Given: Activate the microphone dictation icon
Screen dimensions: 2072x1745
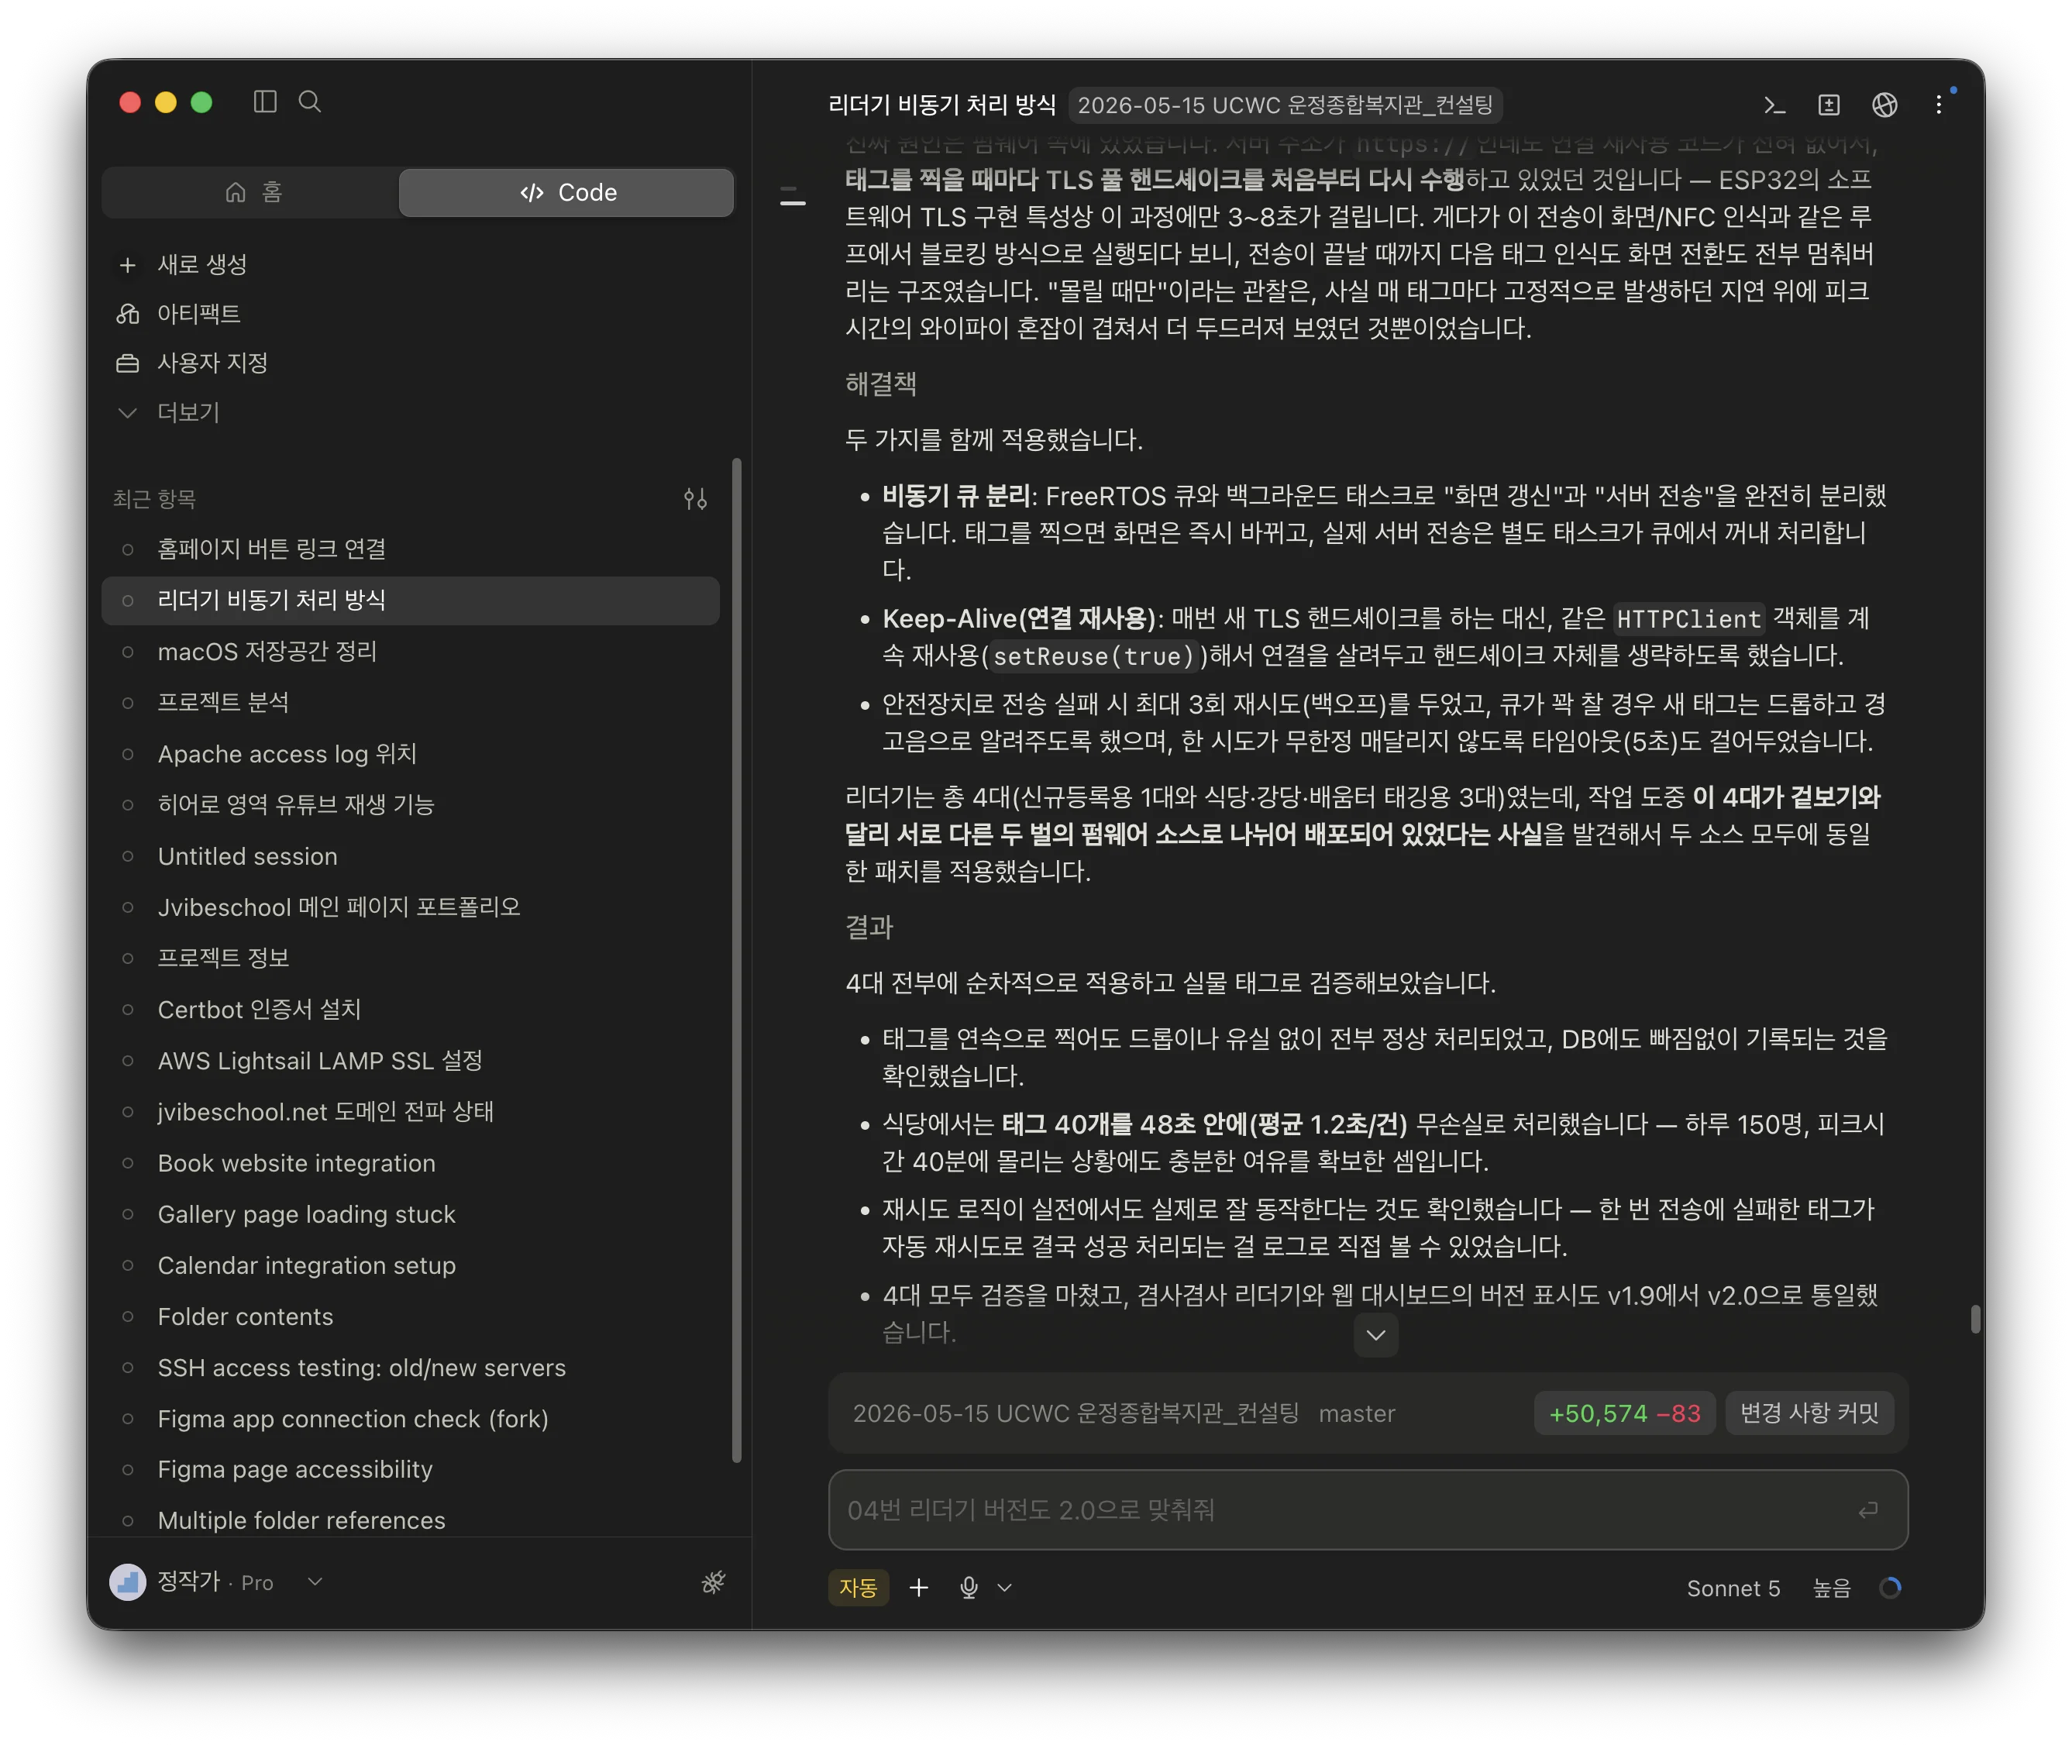Looking at the screenshot, I should [x=969, y=1588].
